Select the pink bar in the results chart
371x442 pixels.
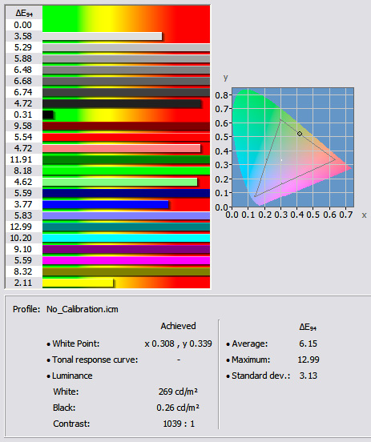point(121,148)
